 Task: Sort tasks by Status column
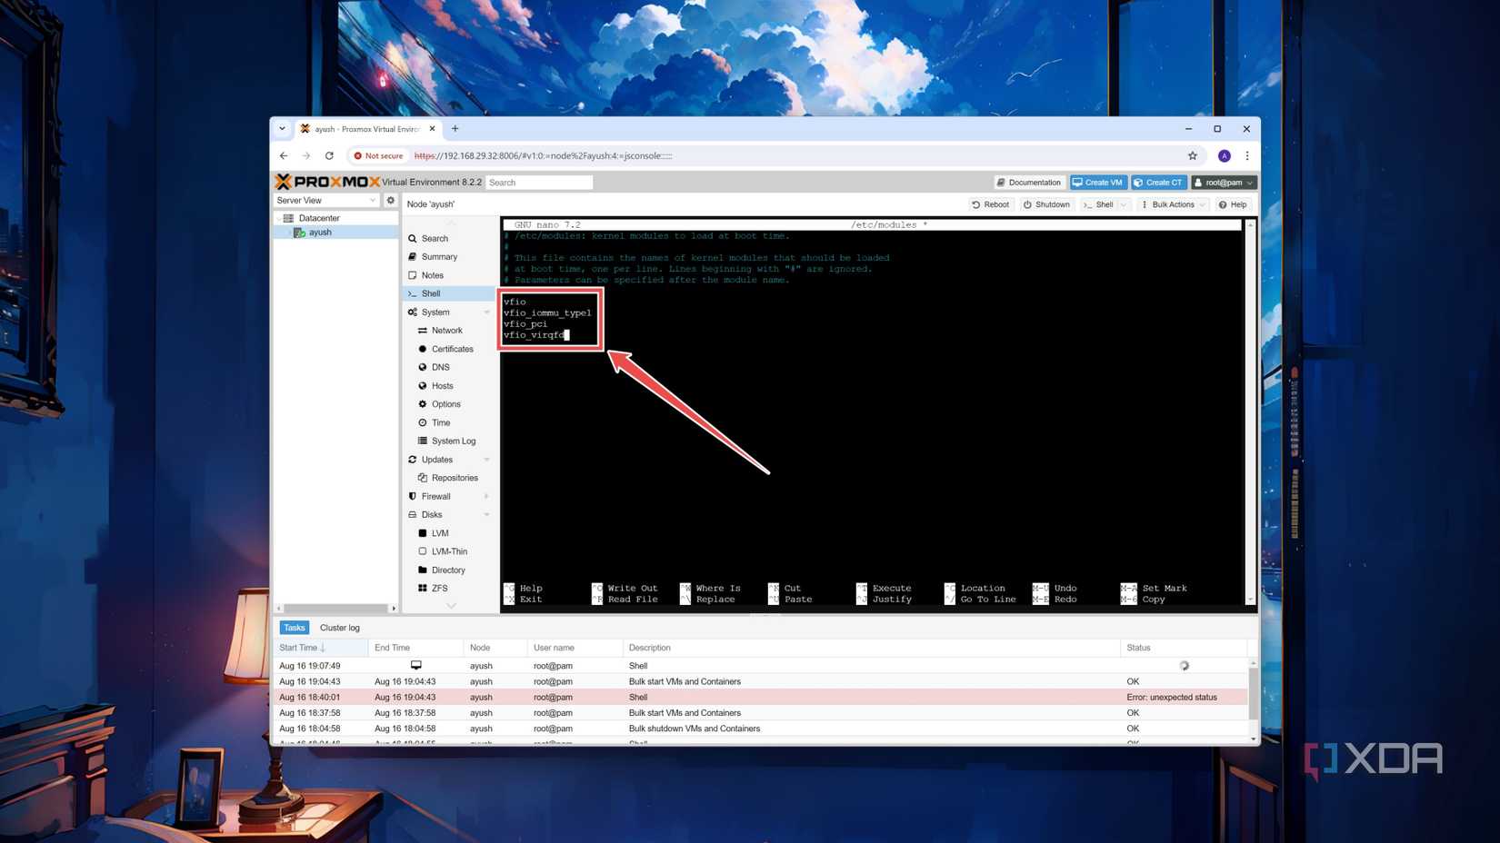click(x=1183, y=648)
